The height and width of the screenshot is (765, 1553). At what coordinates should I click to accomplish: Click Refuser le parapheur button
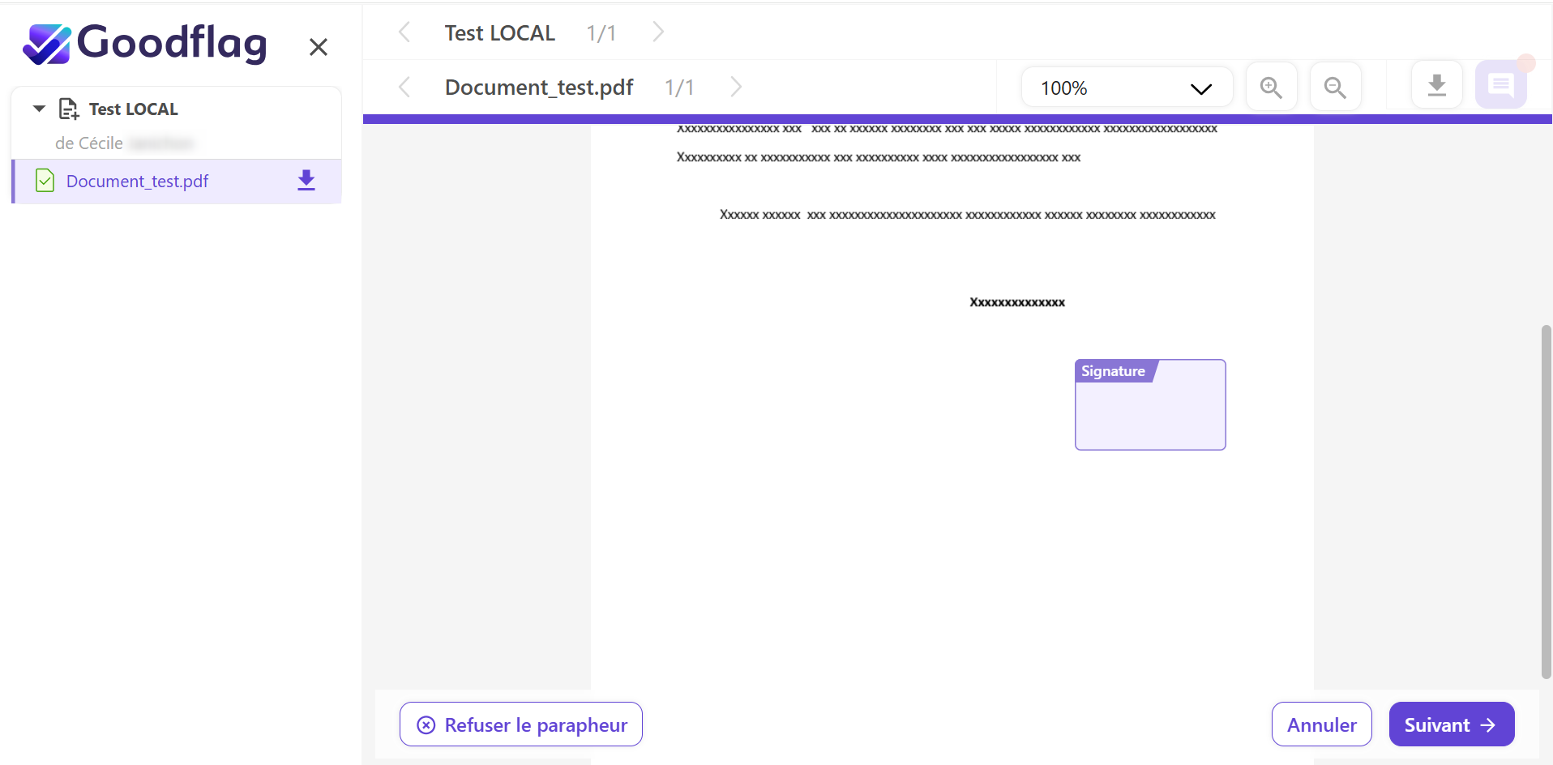coord(521,724)
